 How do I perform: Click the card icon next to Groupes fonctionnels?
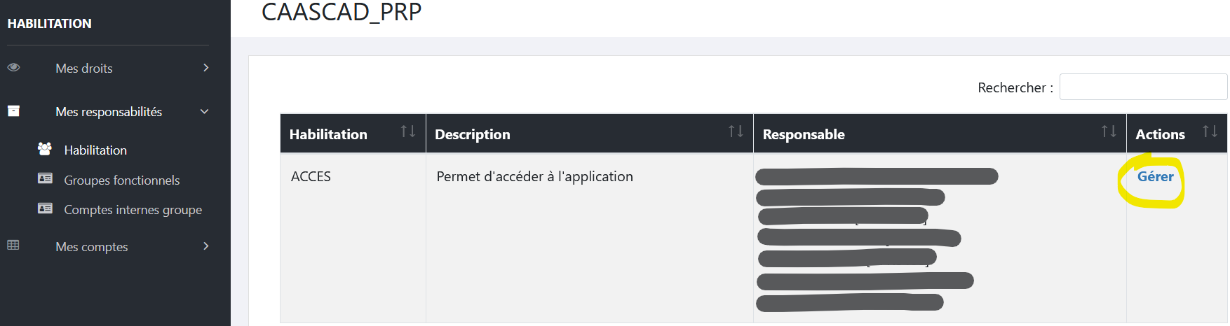45,179
